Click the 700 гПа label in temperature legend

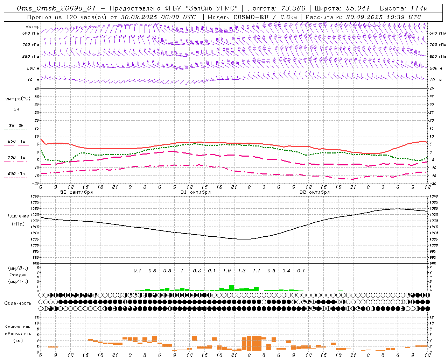tap(16, 158)
